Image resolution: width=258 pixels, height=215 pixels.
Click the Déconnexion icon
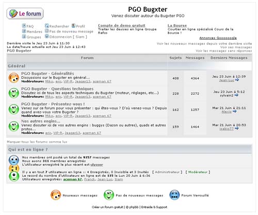pyautogui.click(x=47, y=36)
